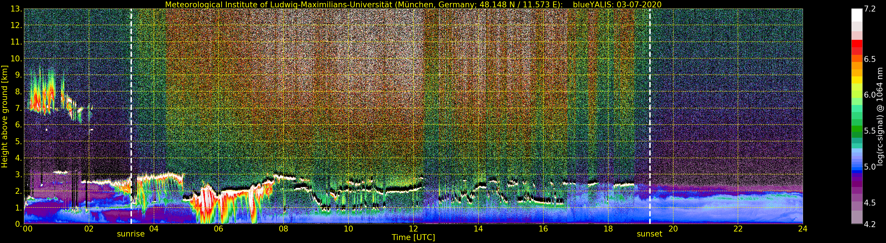The height and width of the screenshot is (243, 886).
Task: Click the 7.2 colorbar maximum label
Action: [x=869, y=9]
